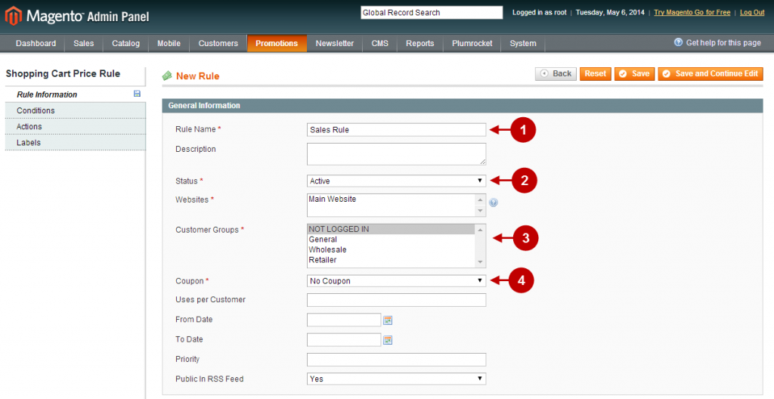Switch to the Conditions tab
Viewport: 774px width, 399px height.
point(76,110)
